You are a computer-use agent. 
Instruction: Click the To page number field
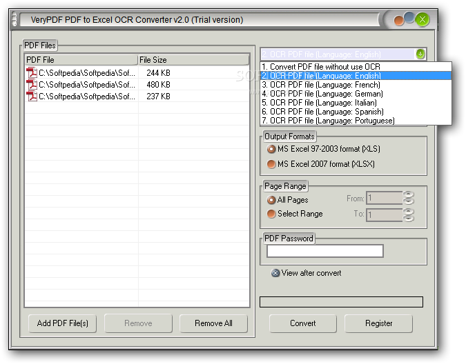385,215
